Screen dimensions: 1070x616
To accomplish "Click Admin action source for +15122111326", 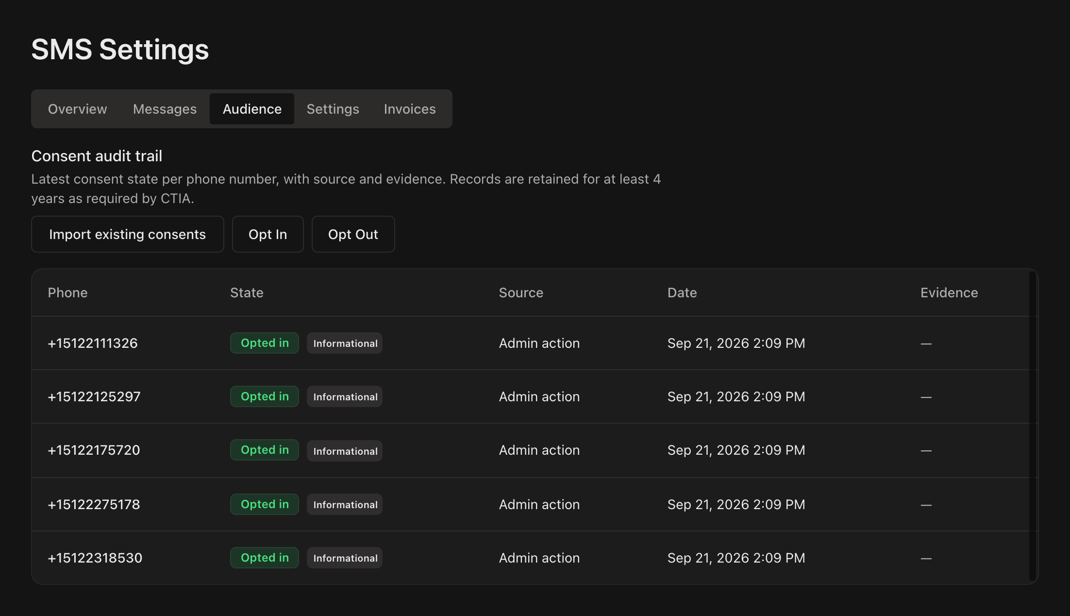I will (539, 343).
